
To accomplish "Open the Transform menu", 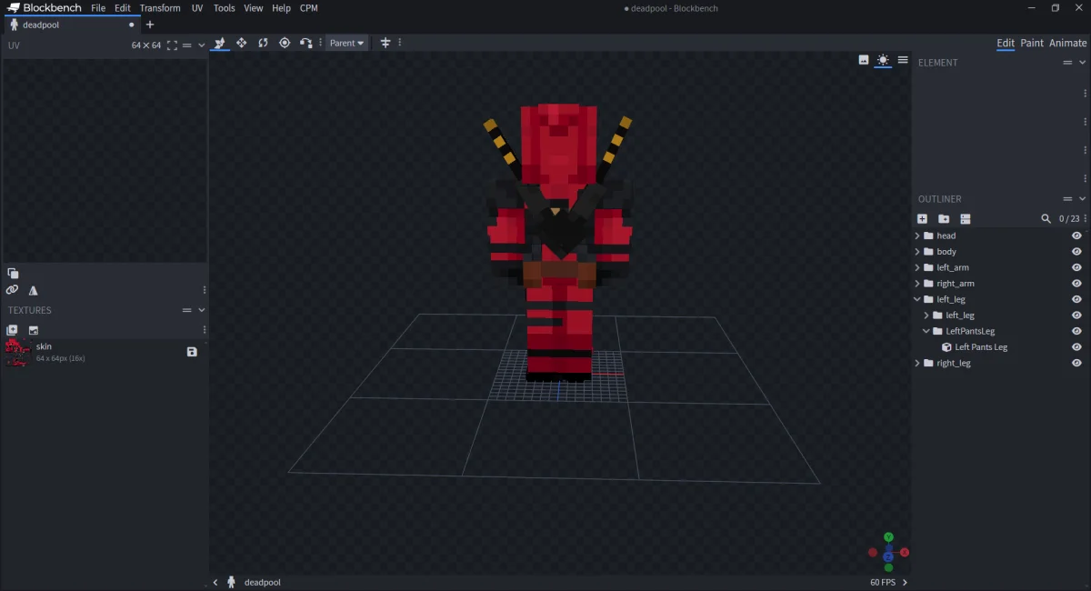I will [x=160, y=7].
